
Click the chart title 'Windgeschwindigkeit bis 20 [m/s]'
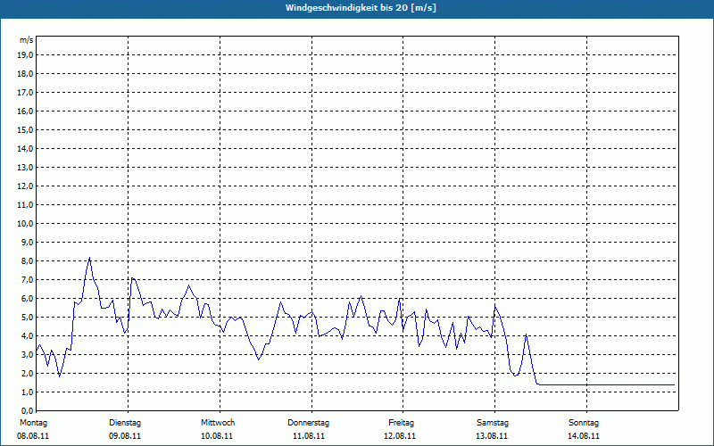click(361, 8)
